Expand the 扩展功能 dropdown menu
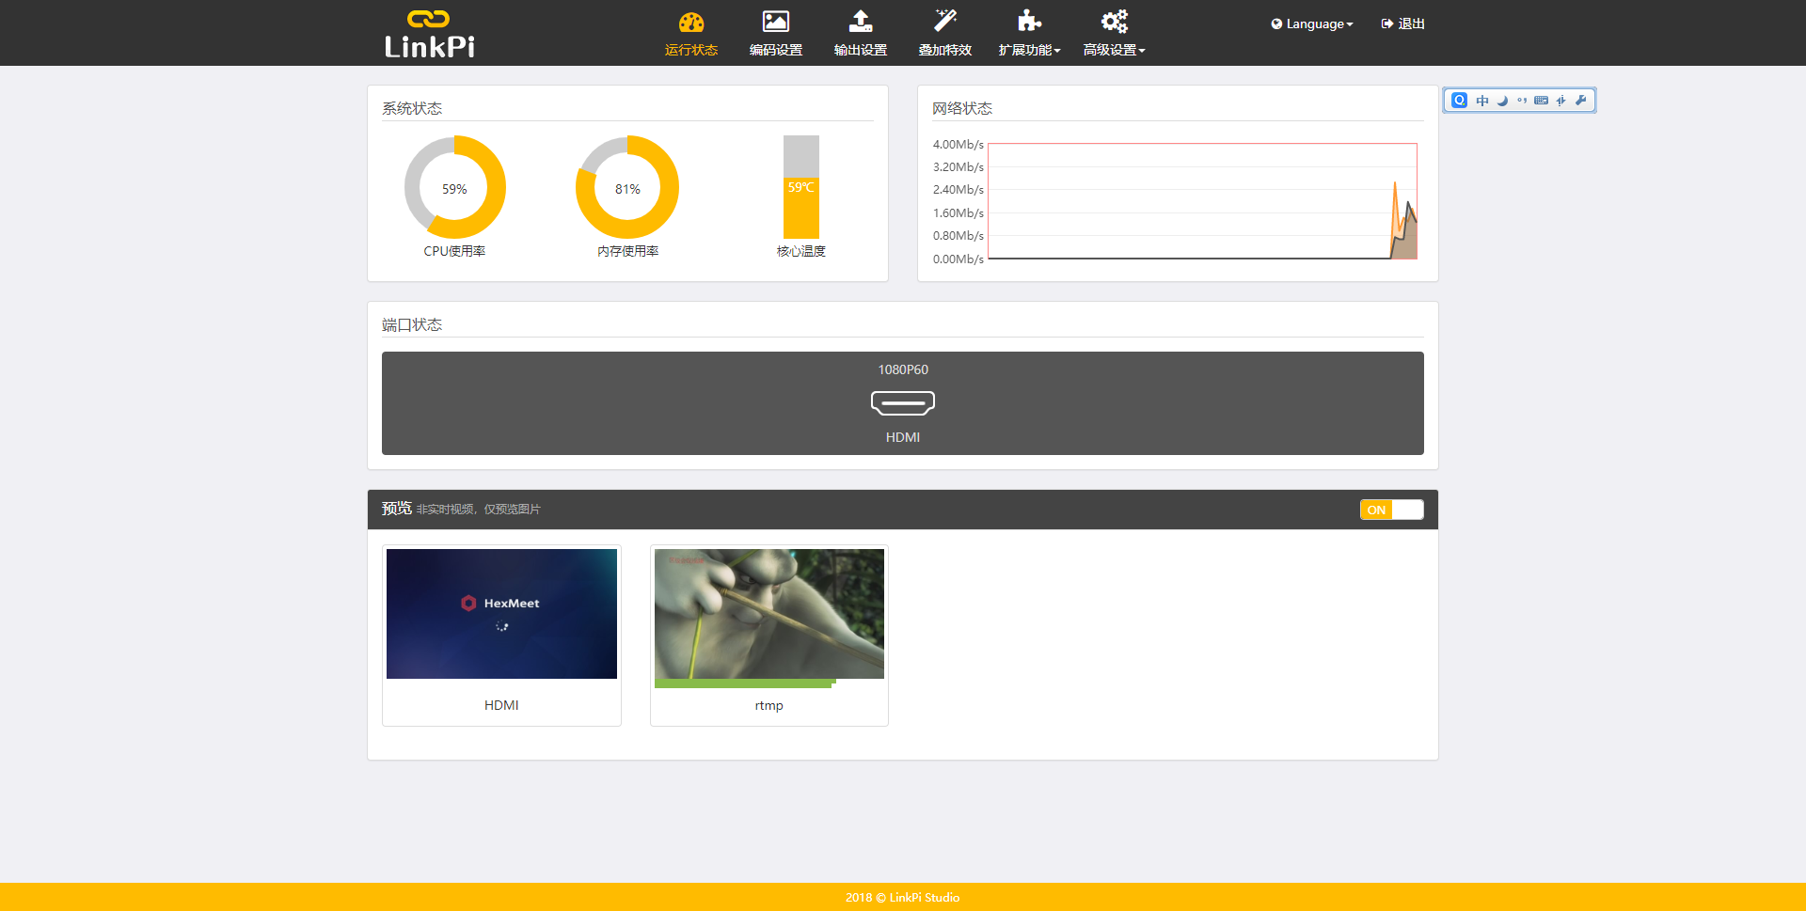 coord(1030,34)
